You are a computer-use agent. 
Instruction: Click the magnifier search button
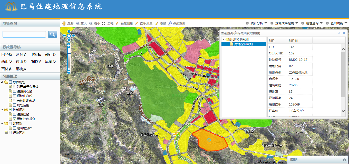click(53, 34)
